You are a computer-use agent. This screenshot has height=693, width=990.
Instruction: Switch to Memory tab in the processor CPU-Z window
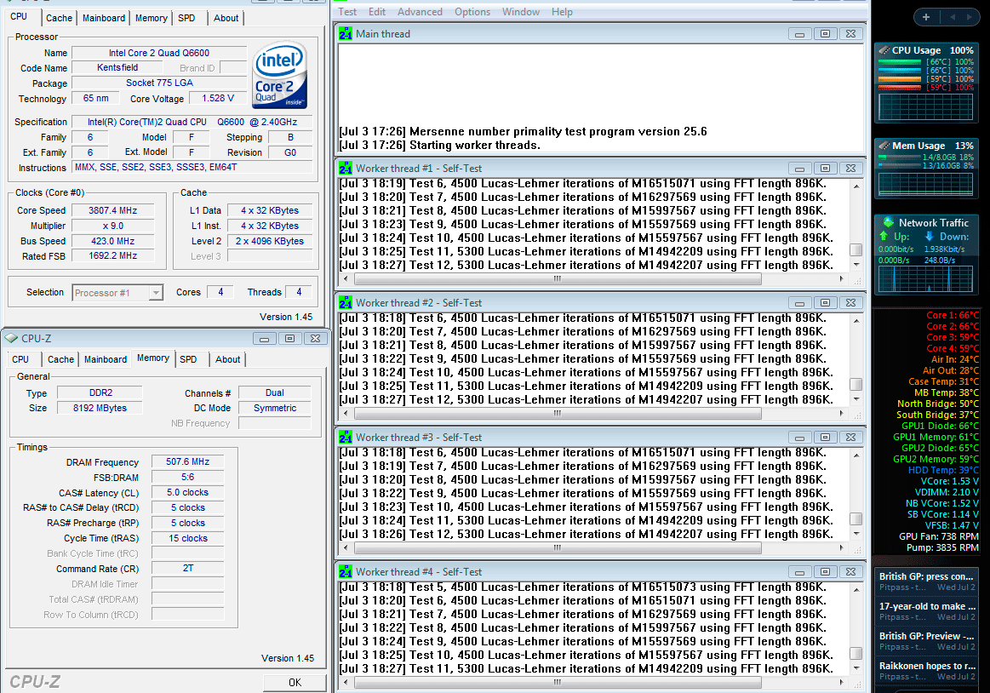tap(152, 19)
